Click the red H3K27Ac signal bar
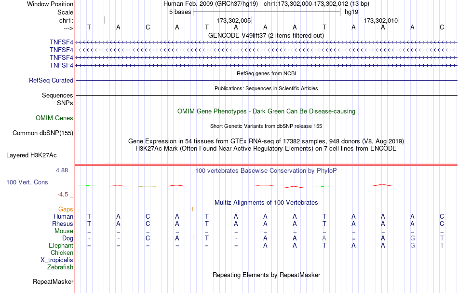Viewport: 458px width, 293px height. [x=267, y=165]
